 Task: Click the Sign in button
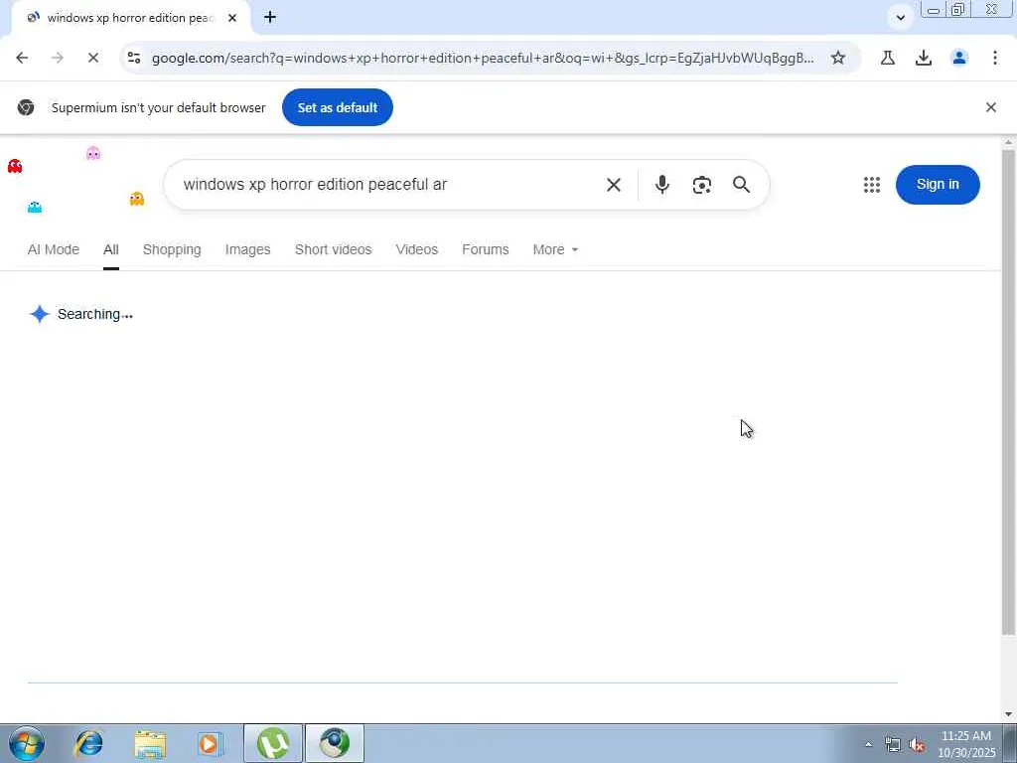pos(938,184)
